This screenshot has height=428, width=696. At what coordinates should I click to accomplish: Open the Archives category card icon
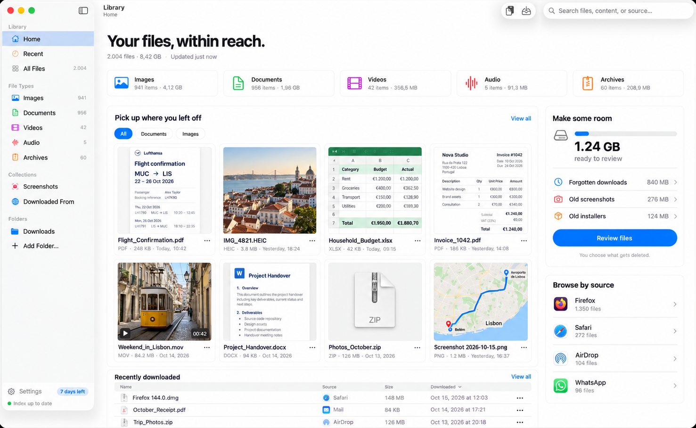(587, 83)
